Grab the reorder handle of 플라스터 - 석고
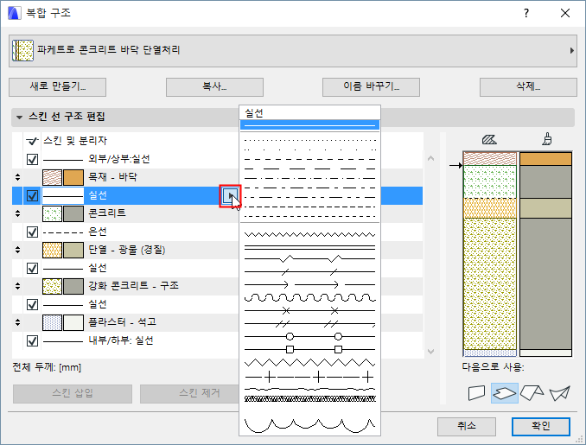Viewport: 586px width, 445px height. [17, 322]
